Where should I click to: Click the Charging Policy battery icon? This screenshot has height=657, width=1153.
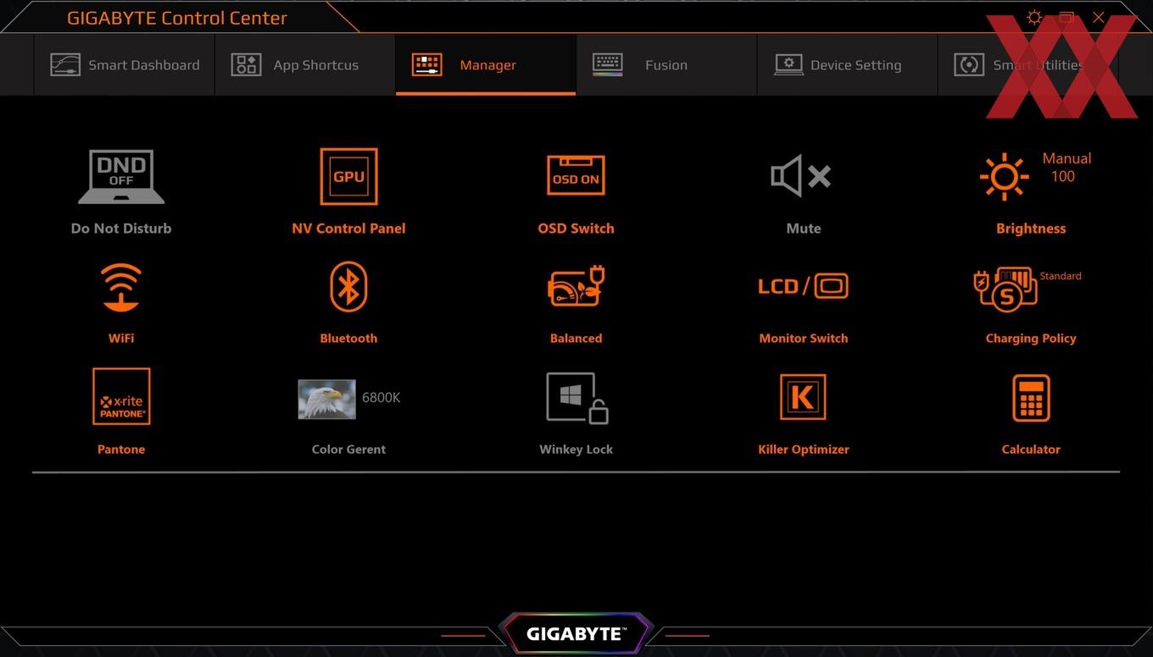[1005, 290]
